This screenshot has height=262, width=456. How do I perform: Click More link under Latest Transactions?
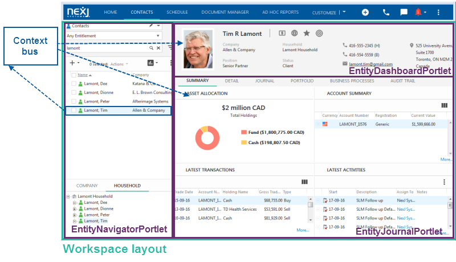[303, 230]
